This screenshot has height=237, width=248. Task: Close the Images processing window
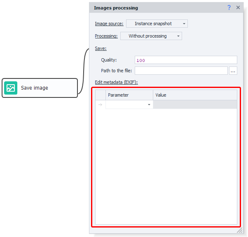tap(238, 7)
